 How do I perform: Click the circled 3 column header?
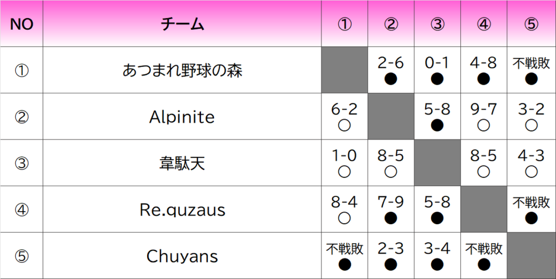pos(438,24)
